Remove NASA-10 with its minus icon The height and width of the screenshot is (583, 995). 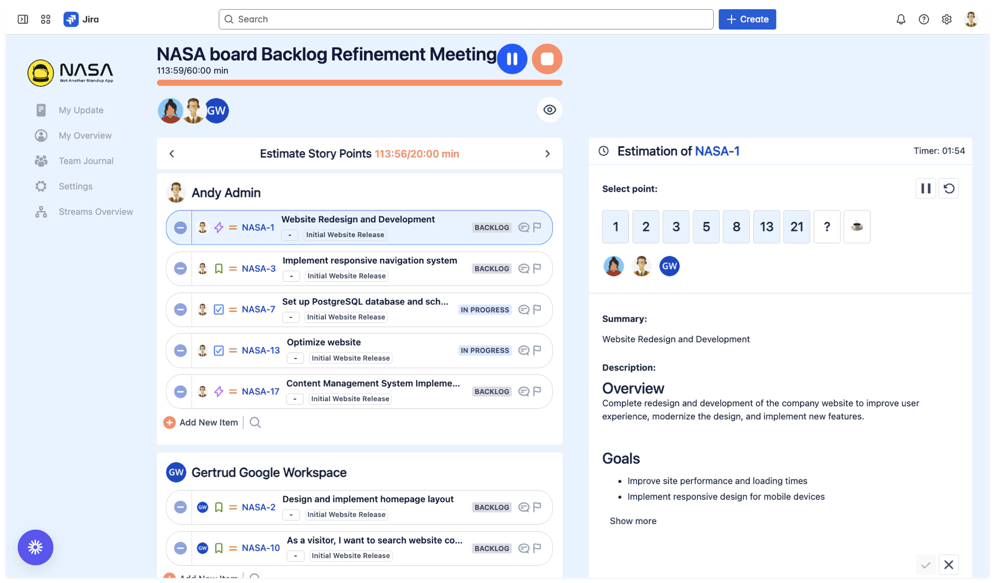[x=180, y=548]
